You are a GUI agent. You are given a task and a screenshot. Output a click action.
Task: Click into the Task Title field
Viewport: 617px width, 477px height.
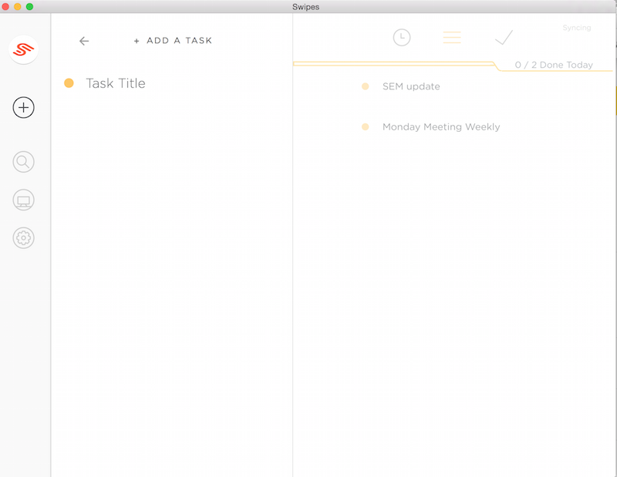pyautogui.click(x=116, y=83)
